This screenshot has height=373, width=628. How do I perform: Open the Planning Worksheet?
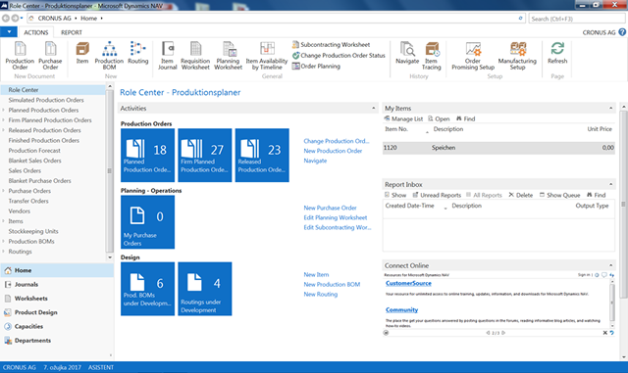(228, 56)
